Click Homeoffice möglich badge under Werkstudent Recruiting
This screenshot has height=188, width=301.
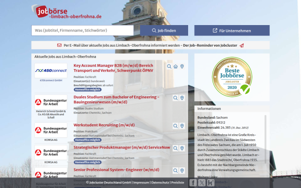point(87,140)
